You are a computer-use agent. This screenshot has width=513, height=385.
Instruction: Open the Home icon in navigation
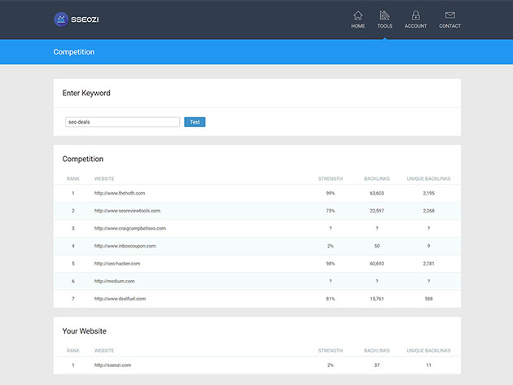point(358,15)
